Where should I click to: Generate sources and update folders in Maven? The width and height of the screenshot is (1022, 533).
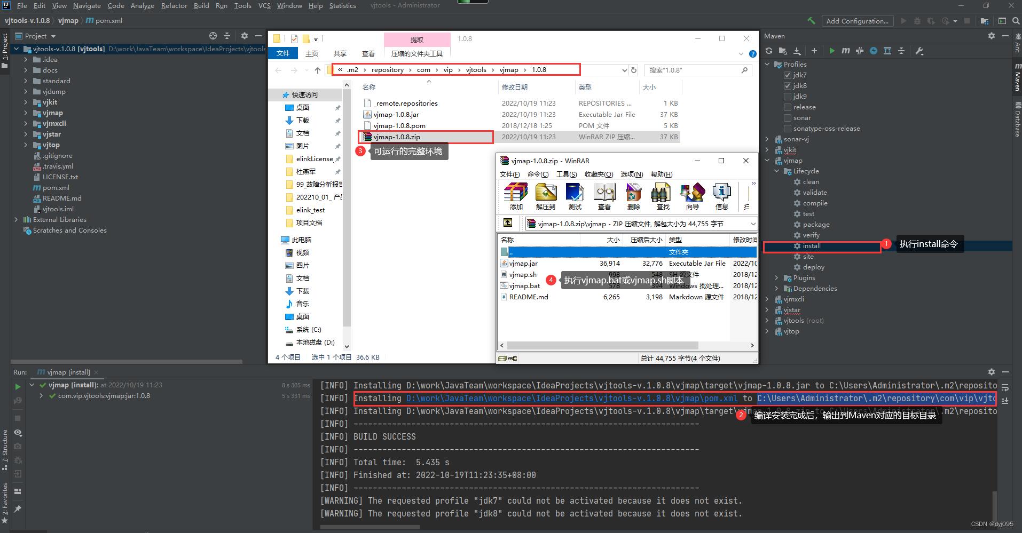pyautogui.click(x=783, y=51)
